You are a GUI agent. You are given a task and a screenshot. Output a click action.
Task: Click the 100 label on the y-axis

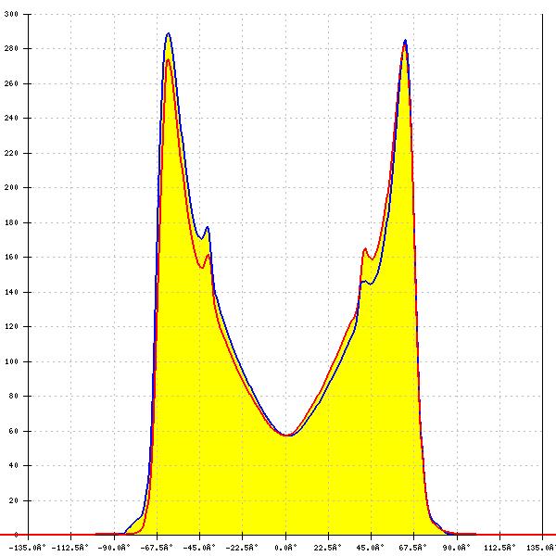(11, 361)
